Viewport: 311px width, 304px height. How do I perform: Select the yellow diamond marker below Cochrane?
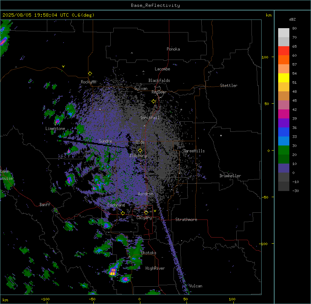pyautogui.click(x=123, y=213)
